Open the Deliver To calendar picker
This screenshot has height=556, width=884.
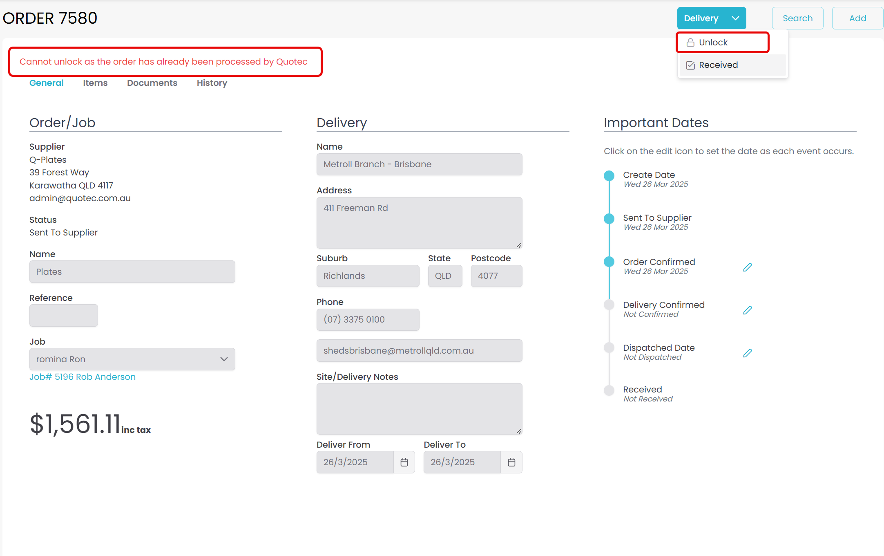[x=511, y=462]
